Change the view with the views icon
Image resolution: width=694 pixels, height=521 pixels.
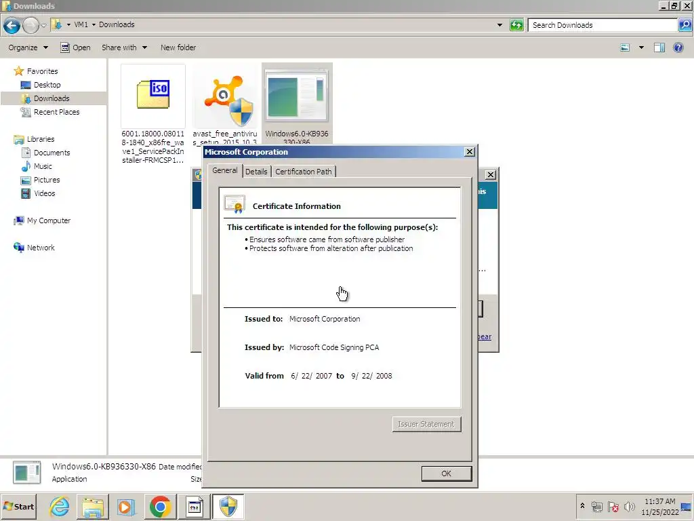click(625, 47)
